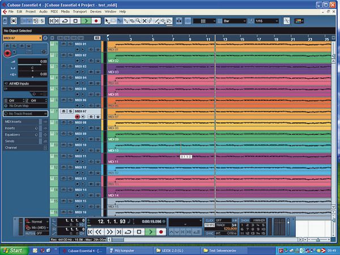Click bar 13 on the timeline ruler
The width and height of the screenshot is (340, 255).
coord(226,40)
